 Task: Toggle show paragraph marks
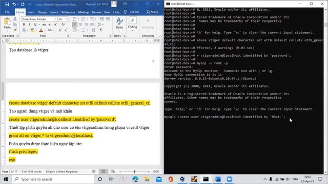tap(101, 30)
